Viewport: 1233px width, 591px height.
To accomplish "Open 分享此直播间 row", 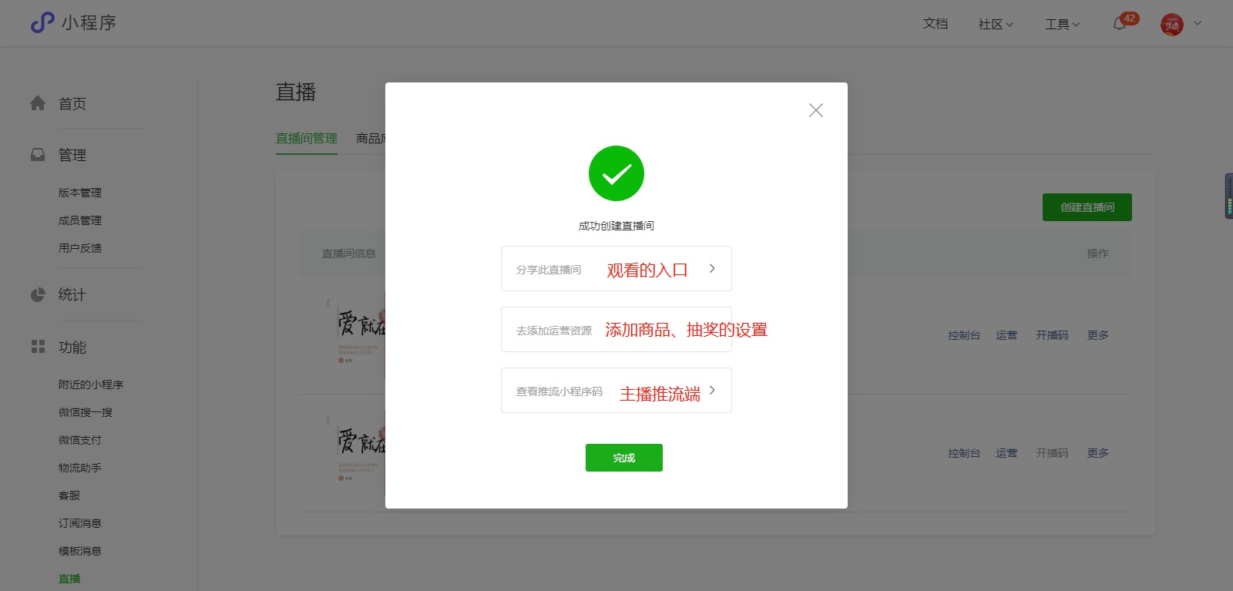I will click(x=616, y=269).
